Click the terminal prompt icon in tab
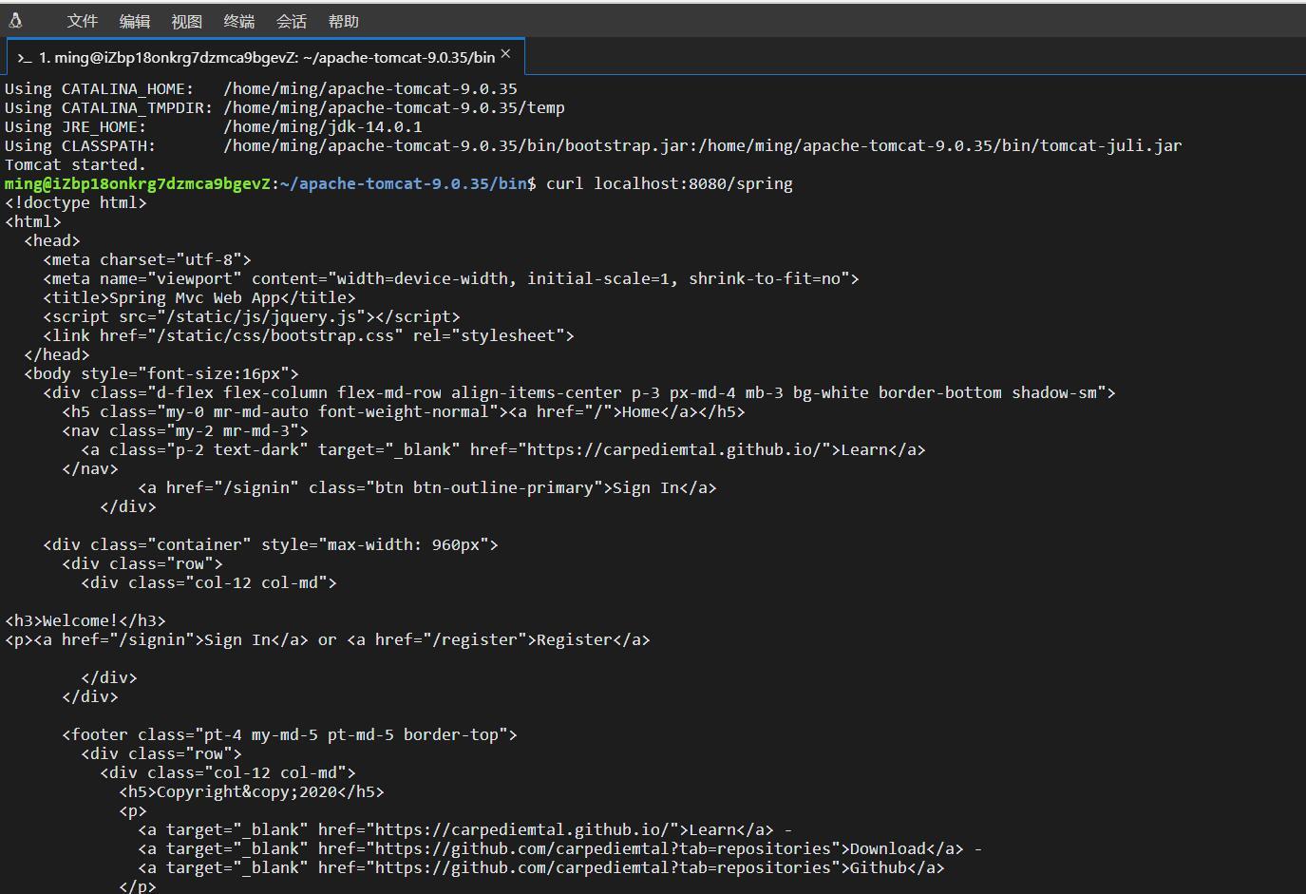Screen dimensions: 1306x894 (25, 58)
